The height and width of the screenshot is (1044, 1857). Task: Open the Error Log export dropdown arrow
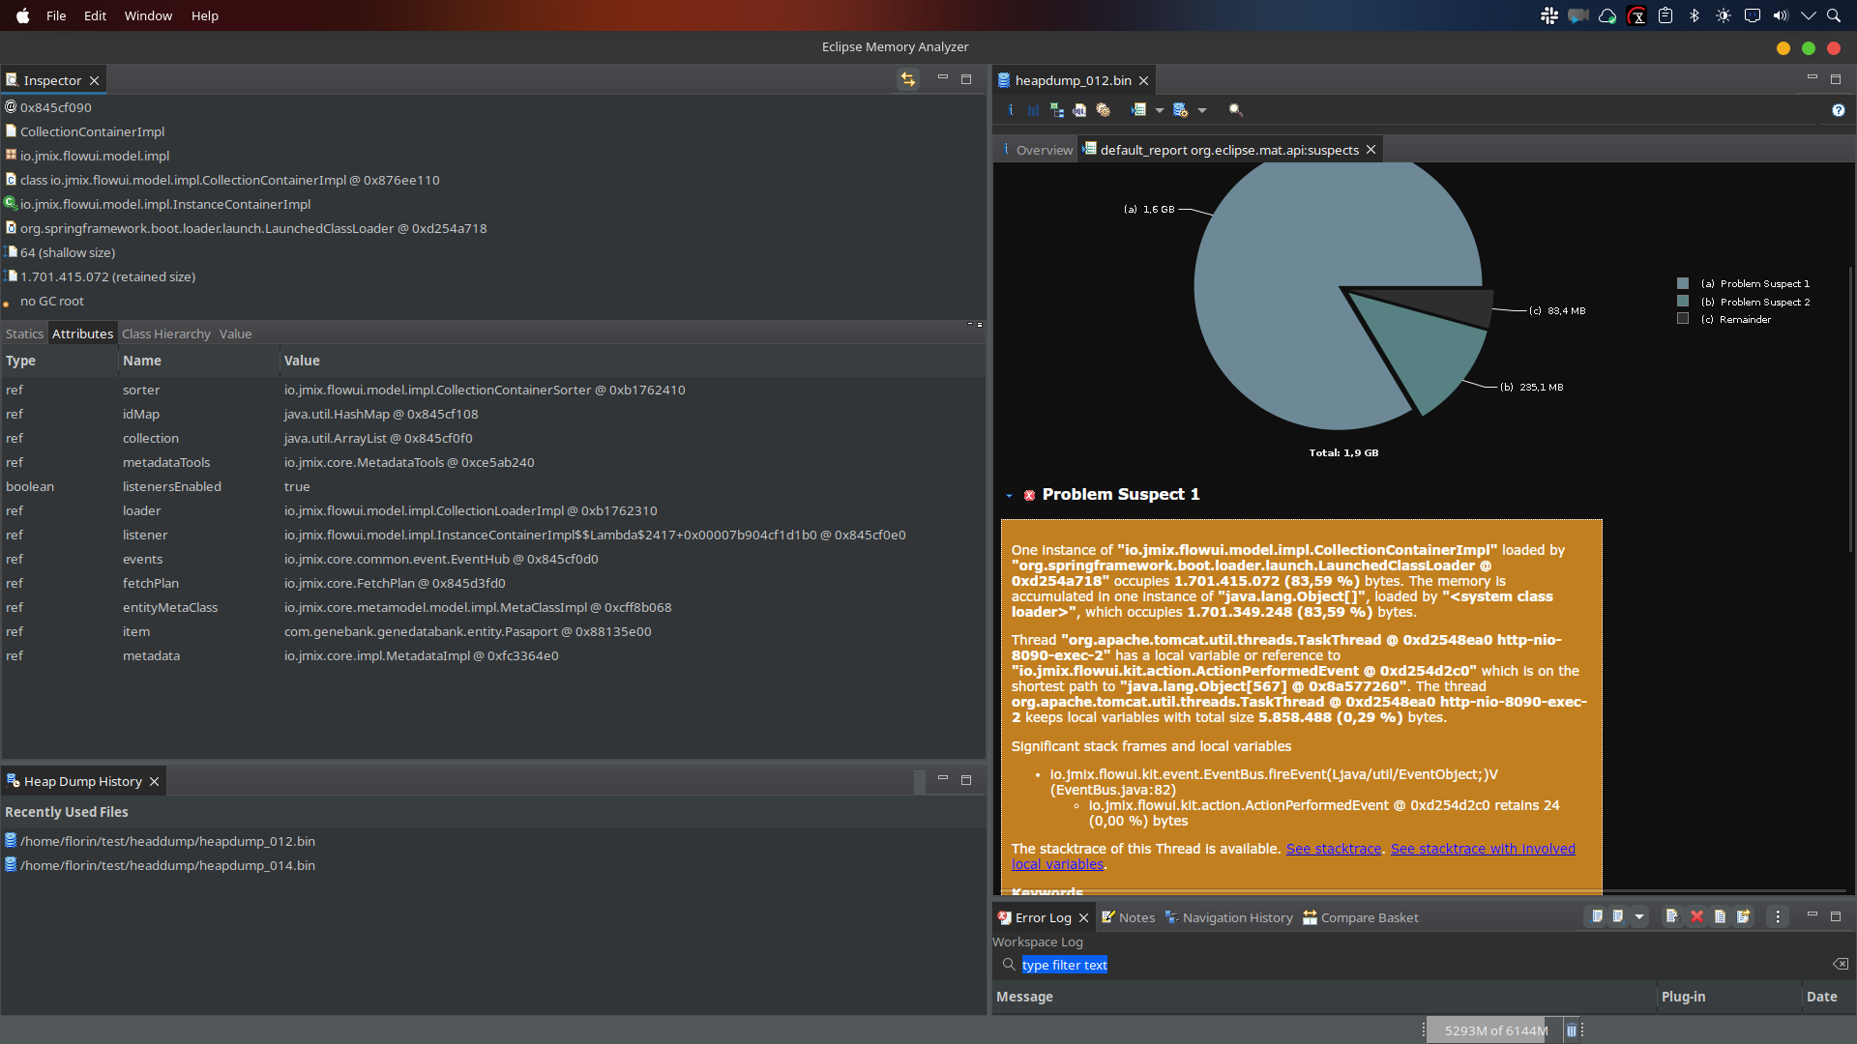point(1639,916)
